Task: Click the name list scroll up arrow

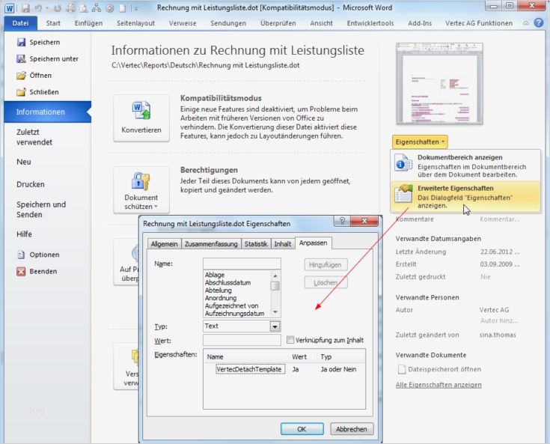Action: [x=275, y=276]
